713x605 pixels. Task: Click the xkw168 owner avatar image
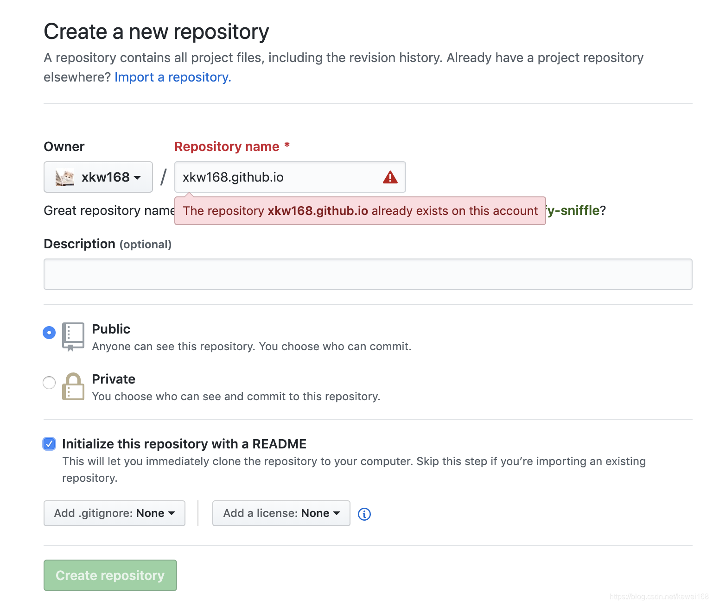[x=65, y=177]
